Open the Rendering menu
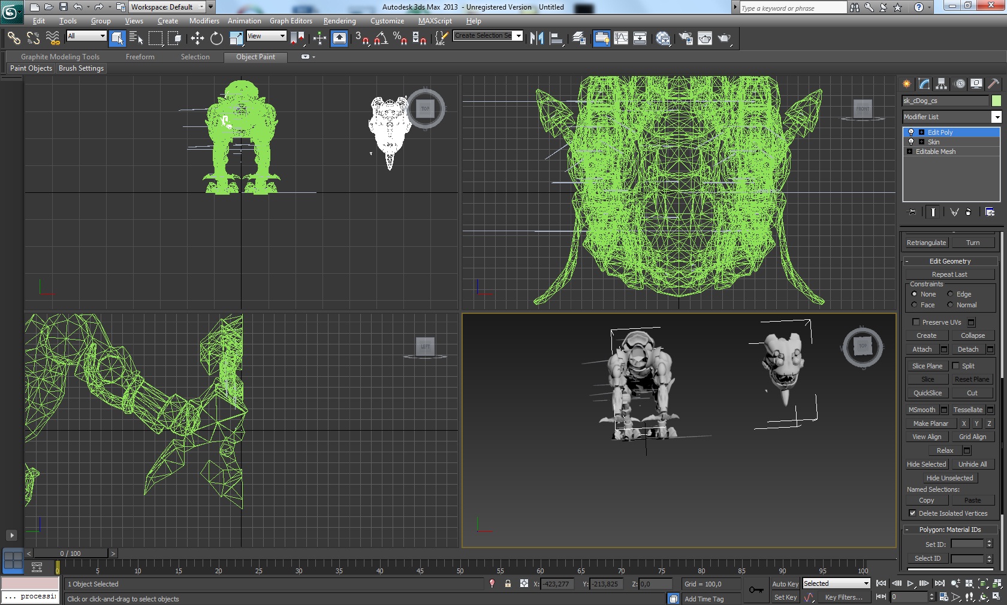 (339, 21)
